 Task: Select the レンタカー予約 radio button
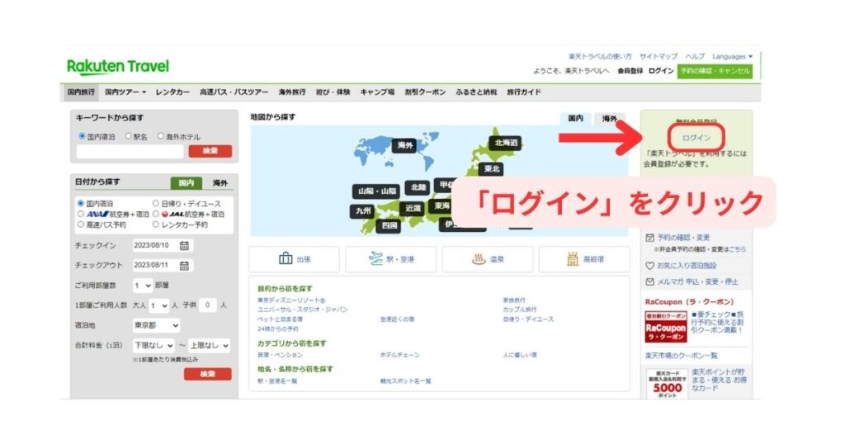(x=156, y=224)
